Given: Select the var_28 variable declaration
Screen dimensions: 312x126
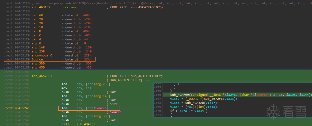Looking at the screenshot, I should coord(37,19).
